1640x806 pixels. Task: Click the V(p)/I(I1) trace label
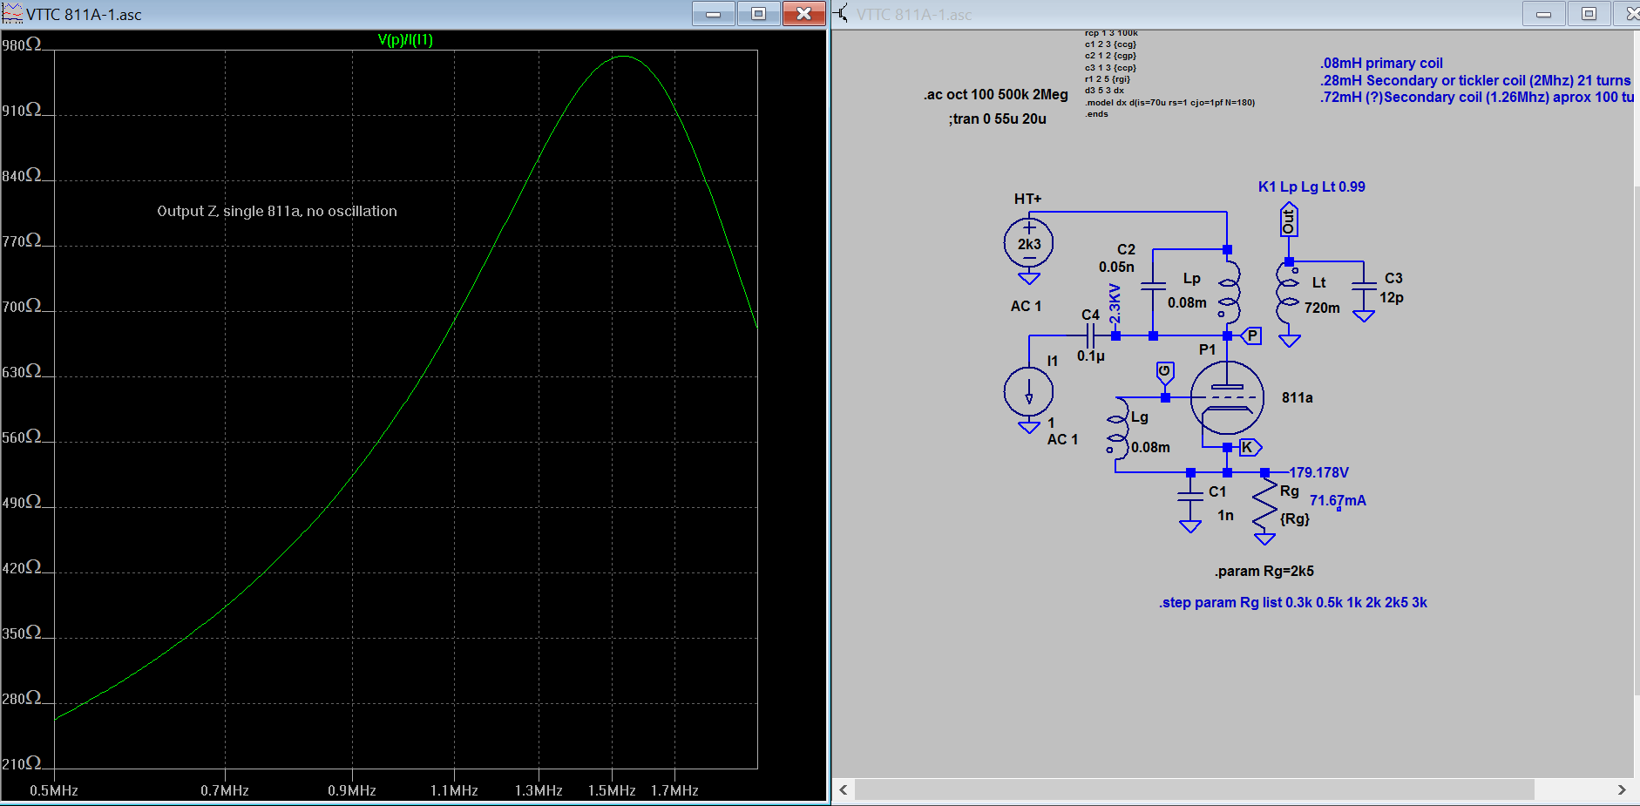(405, 39)
